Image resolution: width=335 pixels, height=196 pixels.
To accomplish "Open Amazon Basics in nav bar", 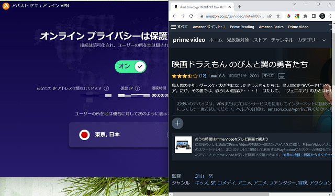I will [271, 27].
